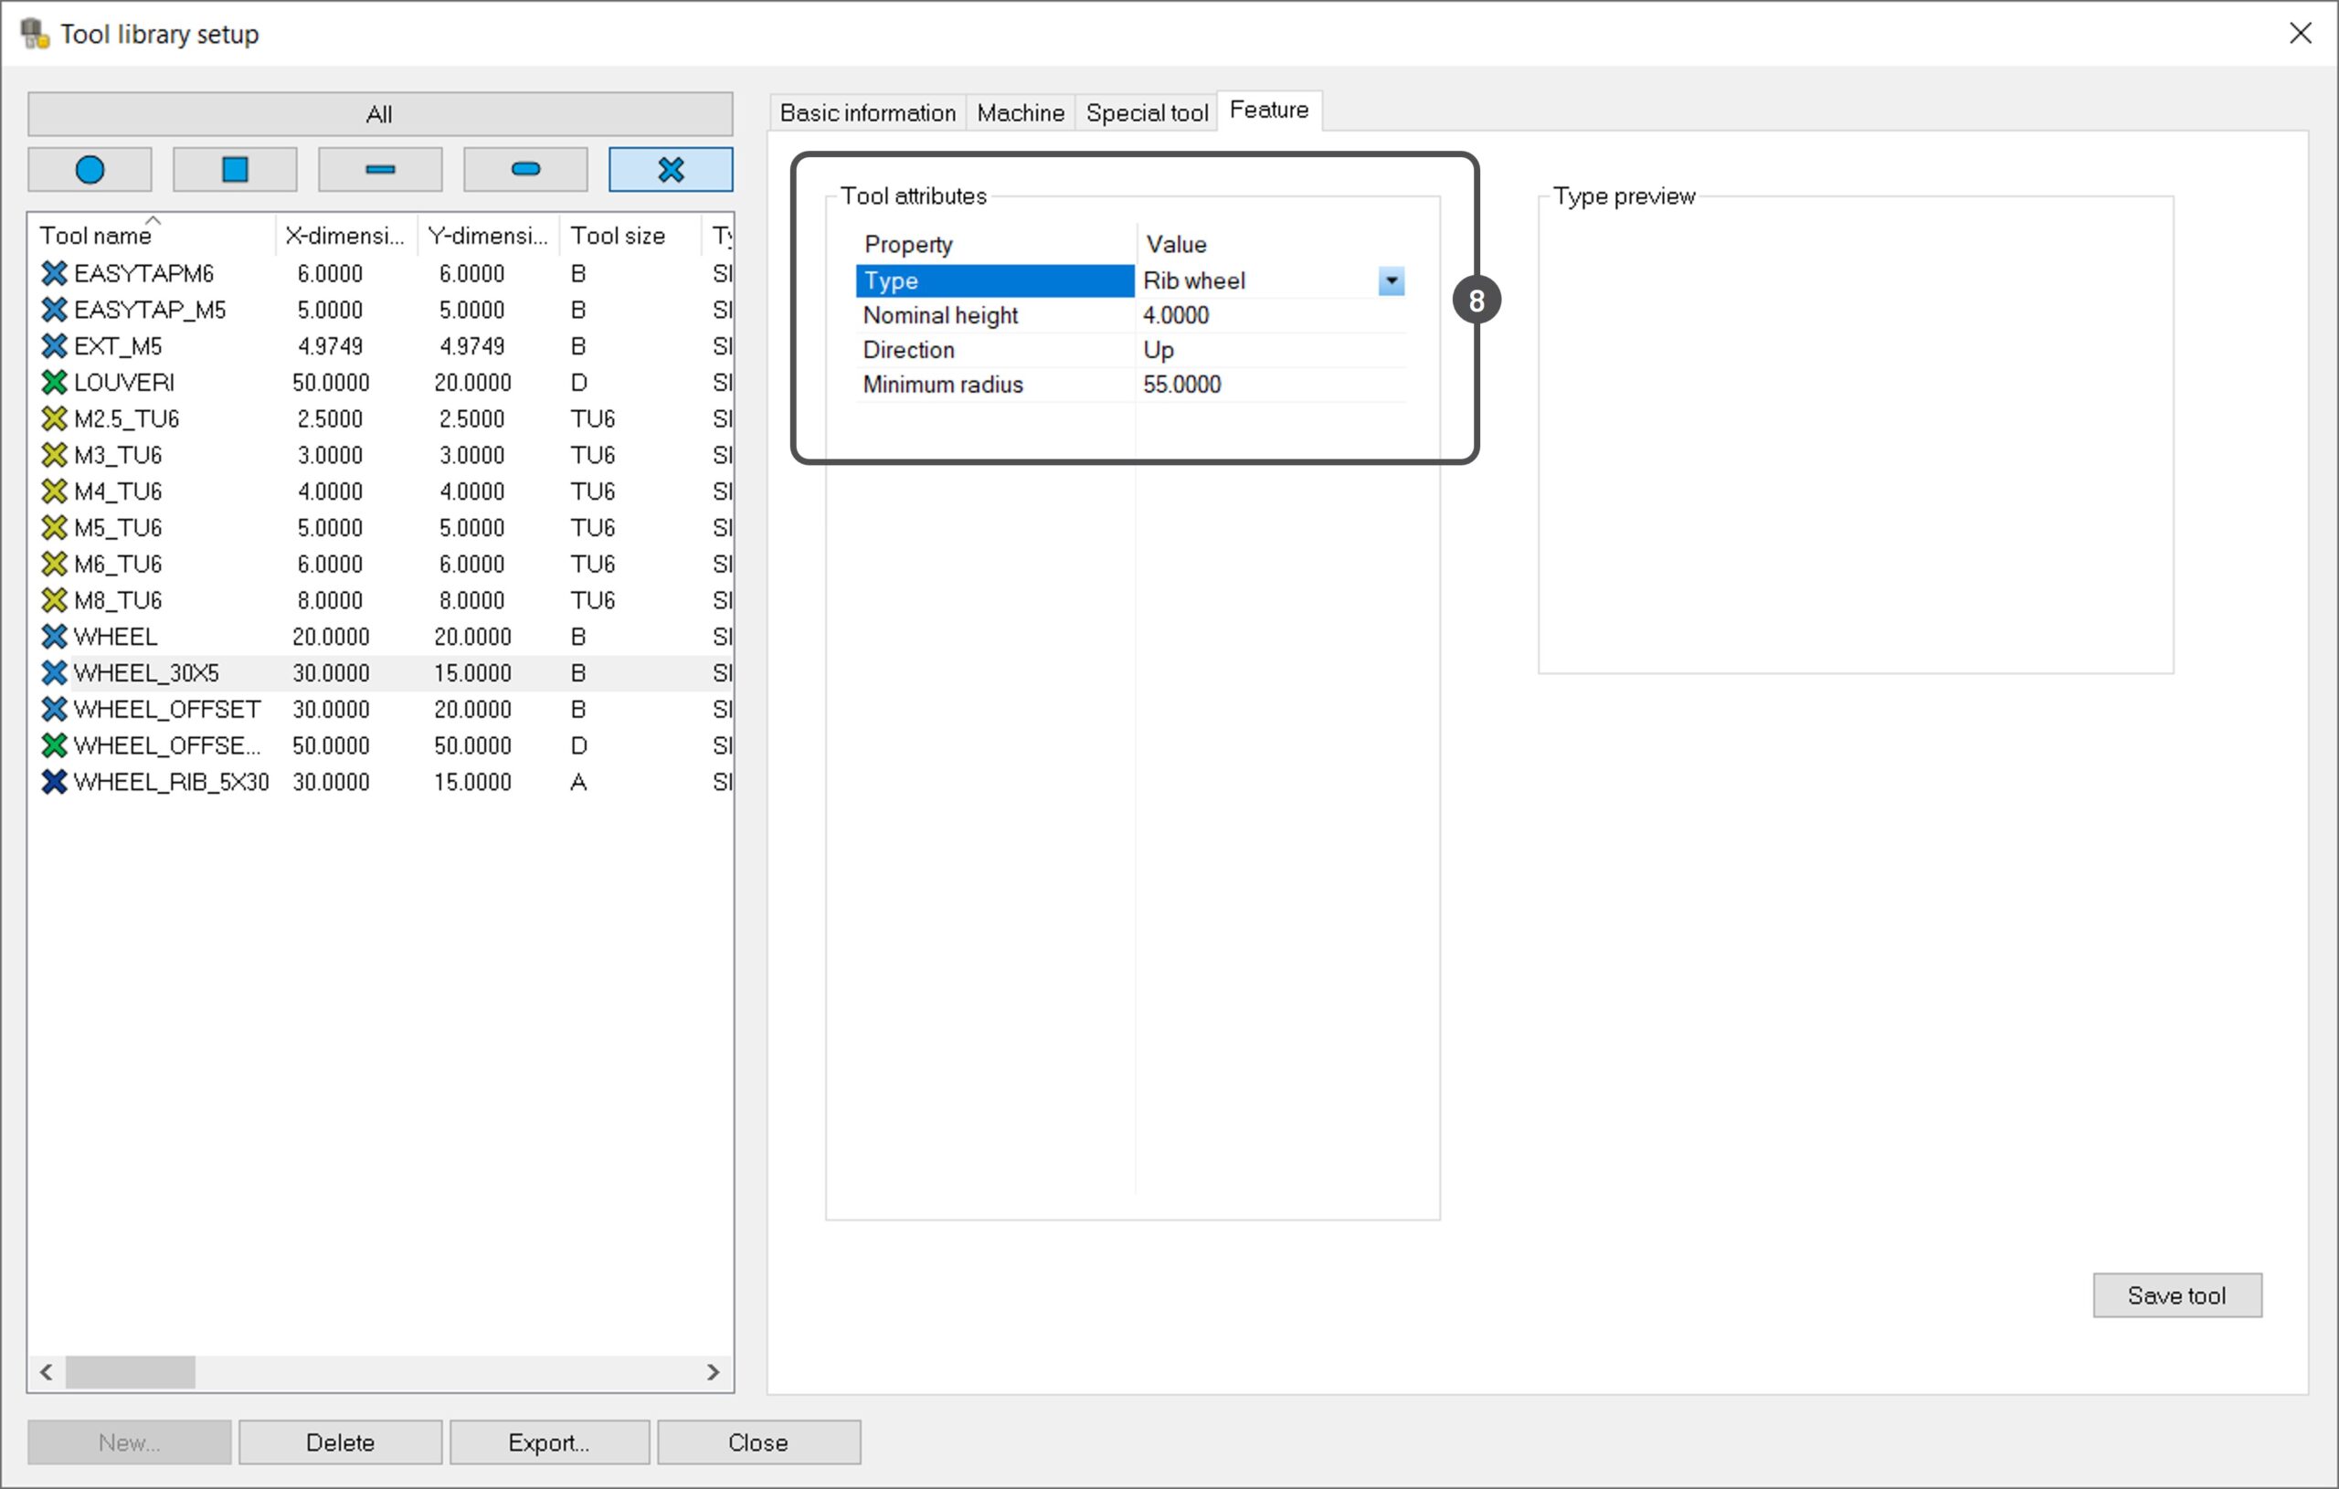Select the WHEEL_OFFSET tool row
This screenshot has width=2339, height=1489.
pos(166,710)
